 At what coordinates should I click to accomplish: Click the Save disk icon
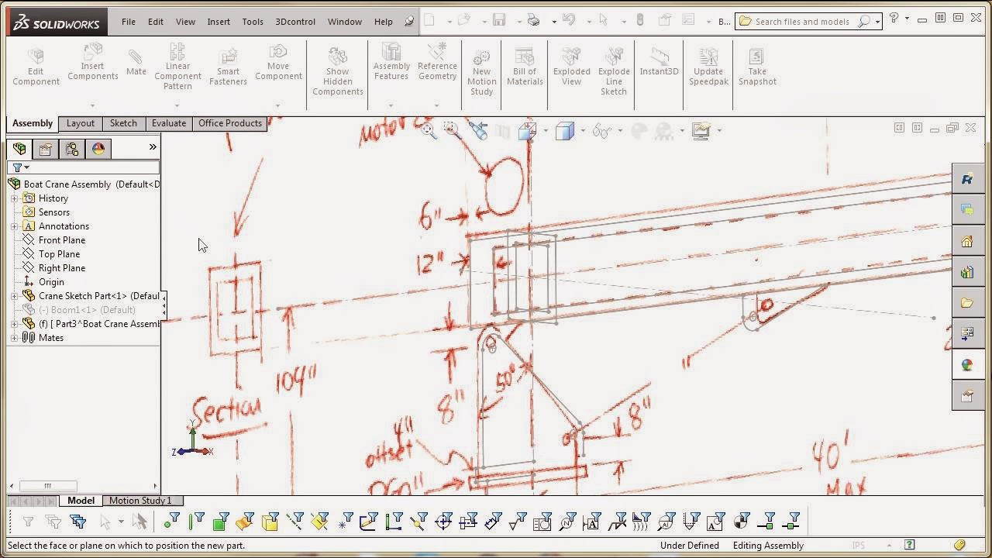(499, 21)
